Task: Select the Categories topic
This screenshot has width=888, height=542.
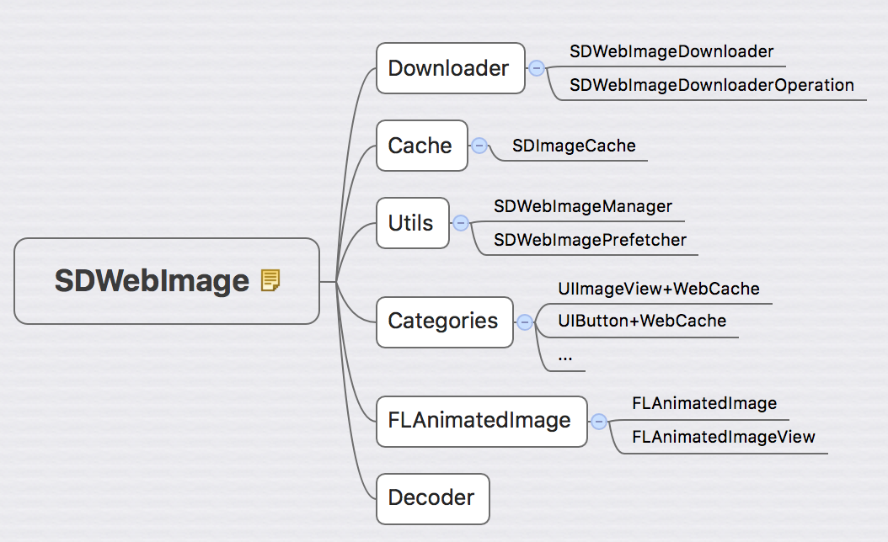Action: (x=445, y=322)
